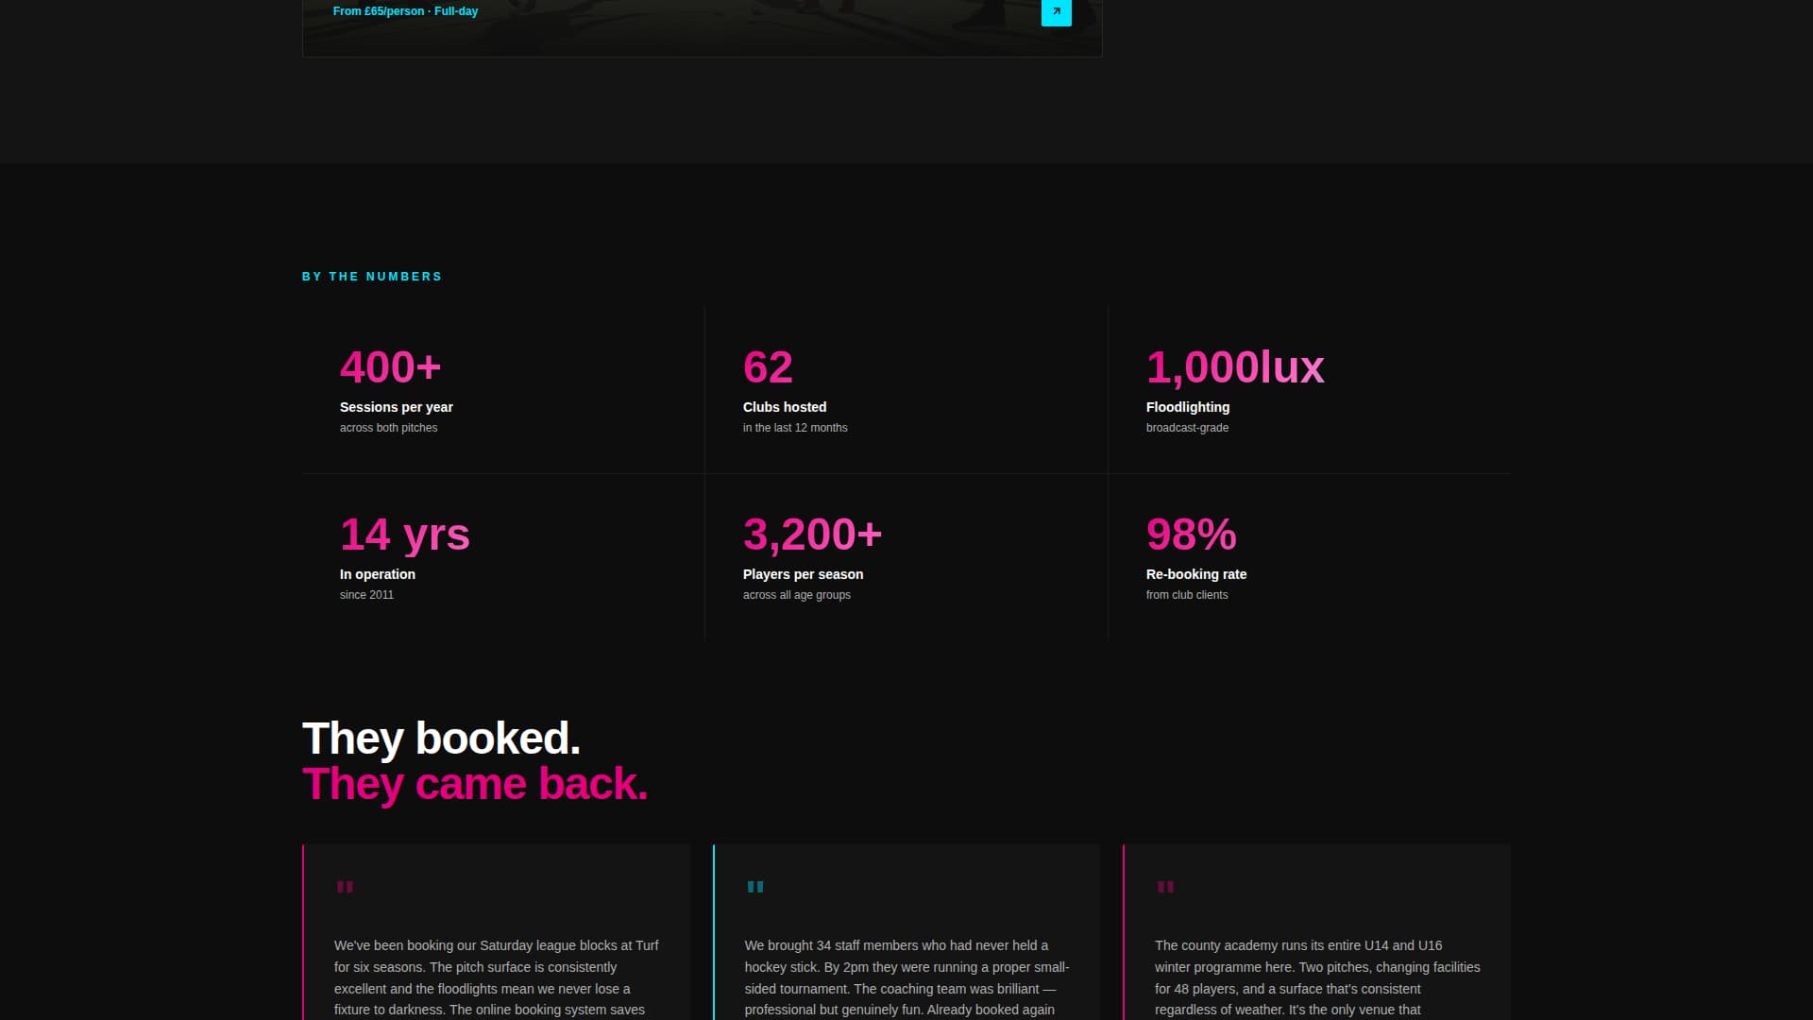Click the 'Sessions per year' label
The width and height of the screenshot is (1813, 1020).
point(397,407)
